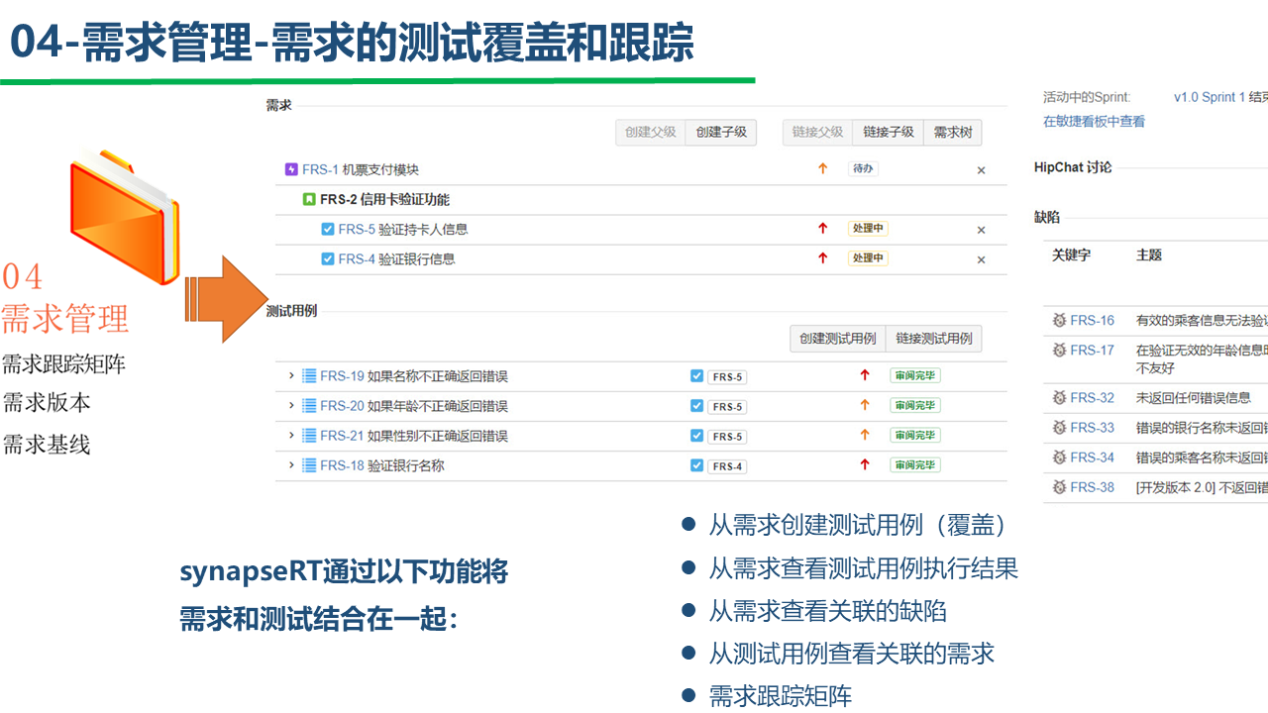Open defect link FRS-16
Screen dimensions: 1268x713
1092,320
